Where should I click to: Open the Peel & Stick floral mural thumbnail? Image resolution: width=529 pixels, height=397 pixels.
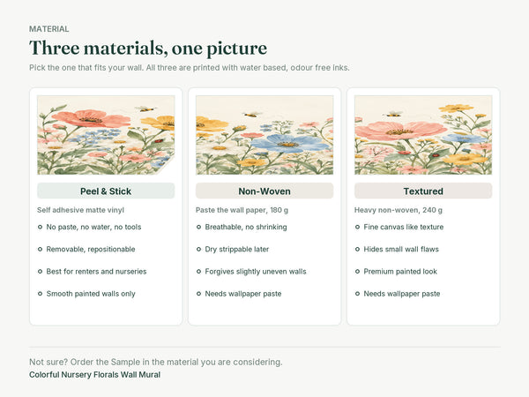(x=106, y=135)
